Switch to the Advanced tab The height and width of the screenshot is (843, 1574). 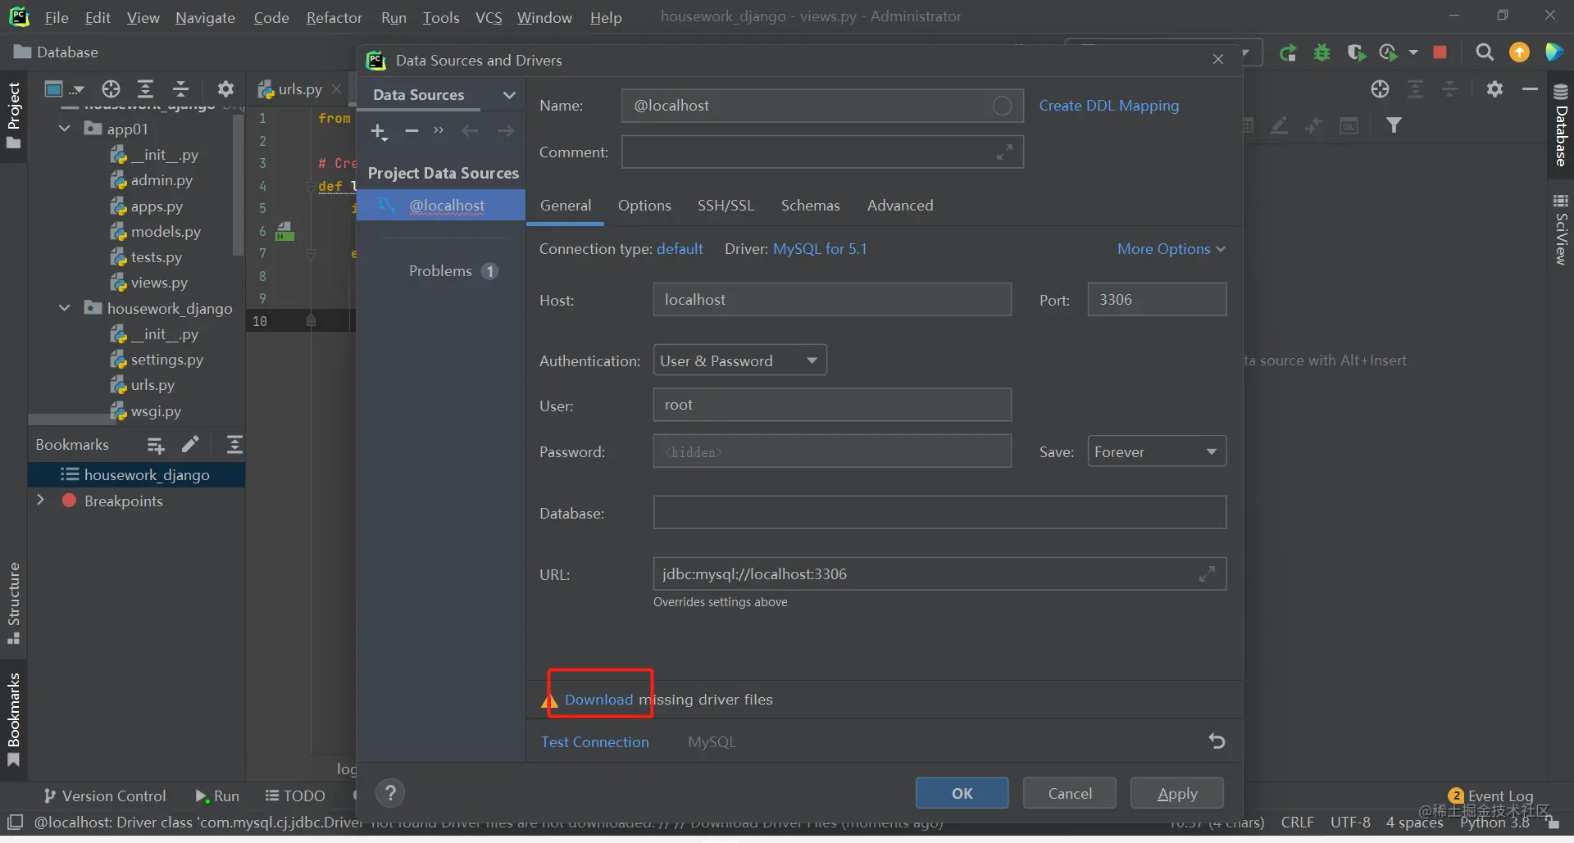point(900,206)
